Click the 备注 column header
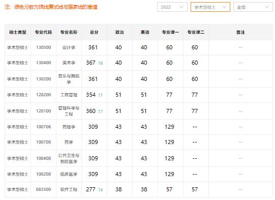 tap(240, 32)
